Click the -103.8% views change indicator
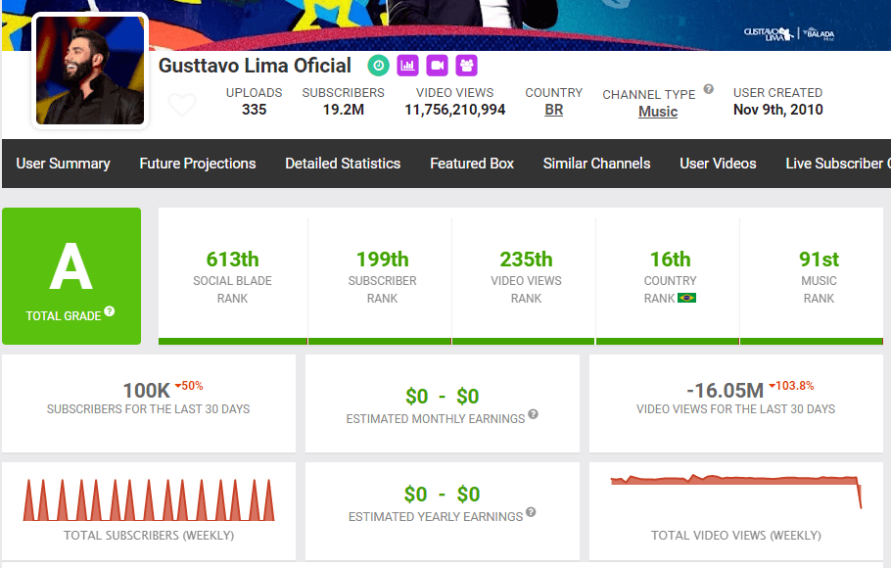The height and width of the screenshot is (568, 891). coord(791,386)
